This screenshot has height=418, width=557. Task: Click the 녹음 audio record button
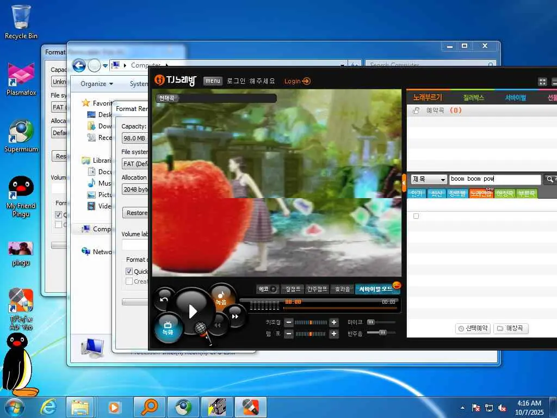point(221,298)
